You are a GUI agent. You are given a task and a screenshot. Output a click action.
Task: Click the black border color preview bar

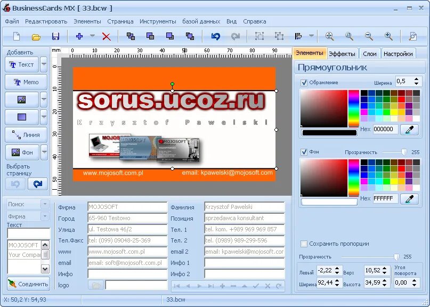(329, 133)
